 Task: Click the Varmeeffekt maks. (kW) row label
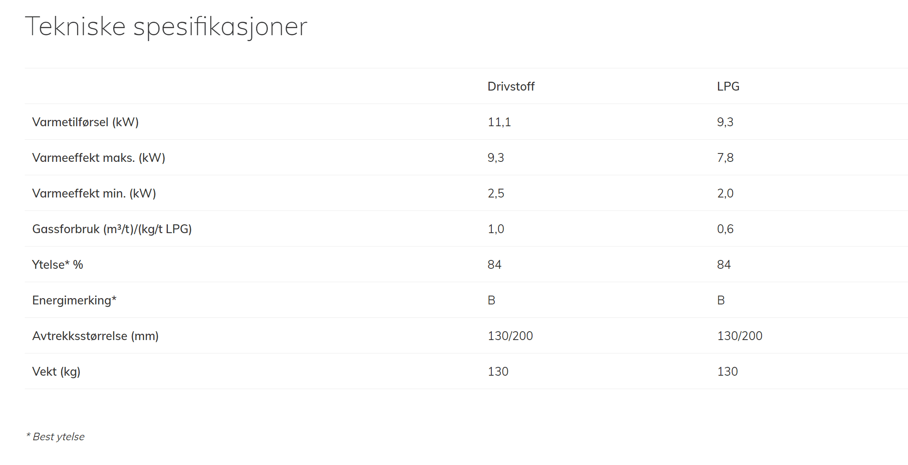tap(99, 158)
